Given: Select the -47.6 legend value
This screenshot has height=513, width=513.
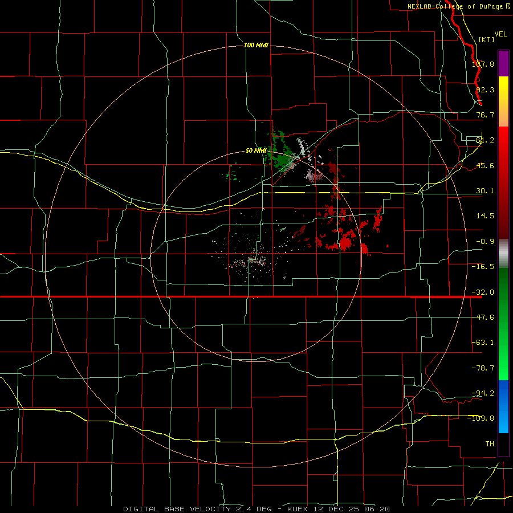Looking at the screenshot, I should point(483,317).
